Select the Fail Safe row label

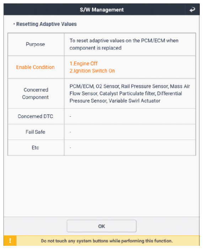point(36,132)
